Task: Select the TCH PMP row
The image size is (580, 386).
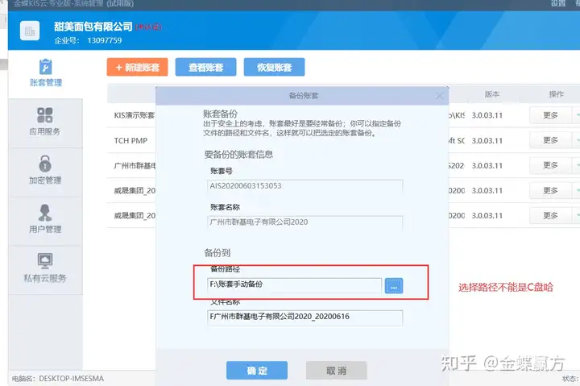Action: click(130, 141)
